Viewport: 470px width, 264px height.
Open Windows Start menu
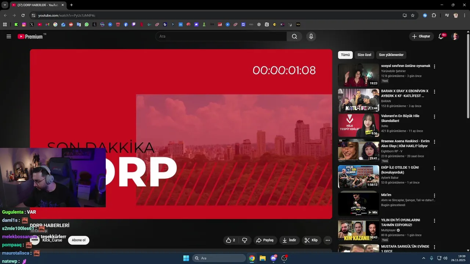pos(186,258)
